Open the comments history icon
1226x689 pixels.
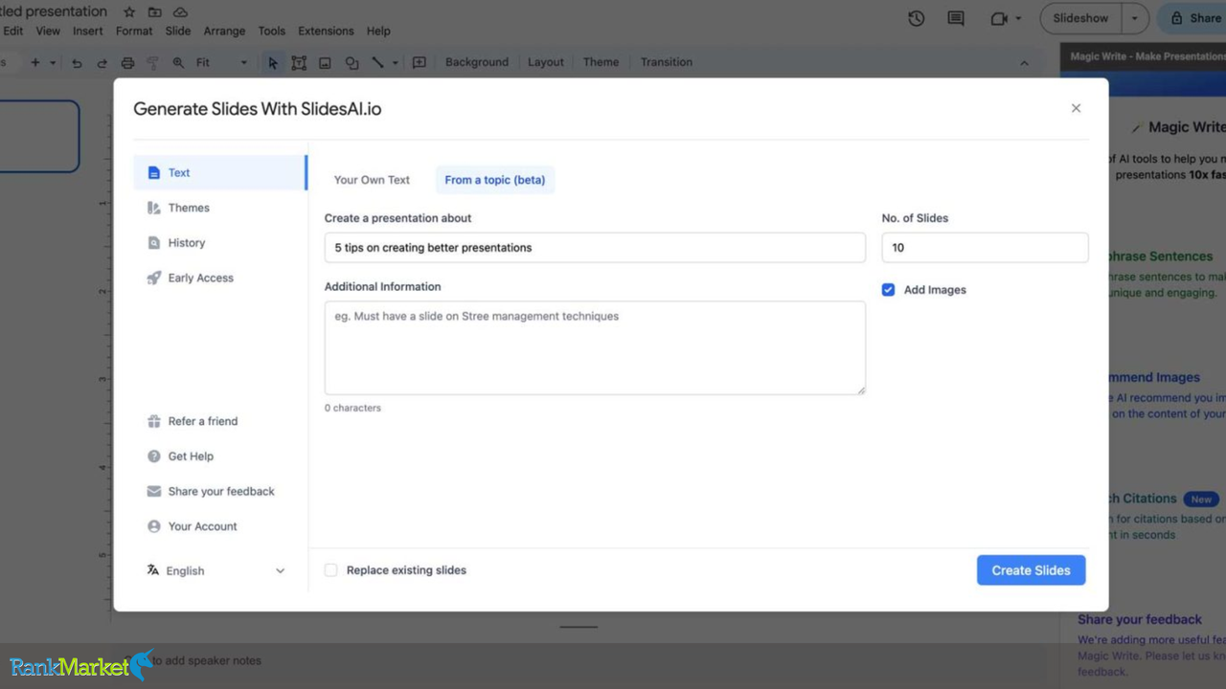[956, 18]
